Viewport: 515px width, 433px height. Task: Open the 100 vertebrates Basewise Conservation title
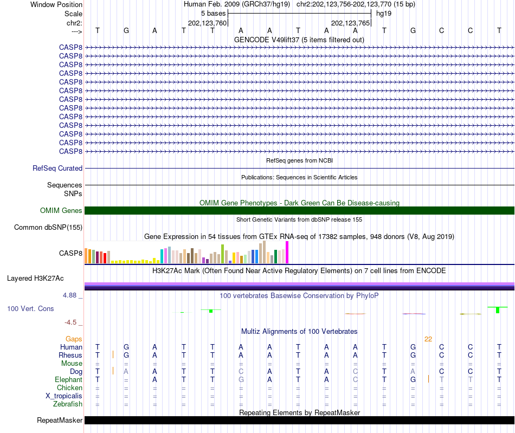(x=299, y=295)
